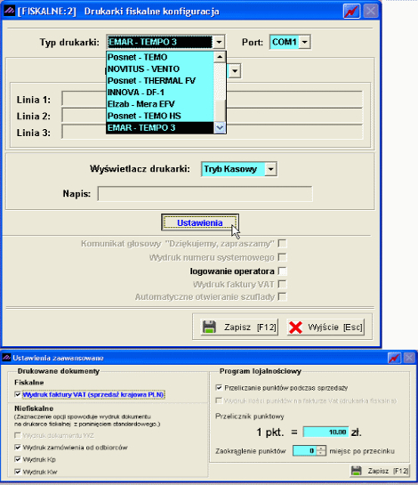Select highlighted EMAR - TEMPO 3 list entry
This screenshot has height=485, width=418.
click(x=160, y=128)
